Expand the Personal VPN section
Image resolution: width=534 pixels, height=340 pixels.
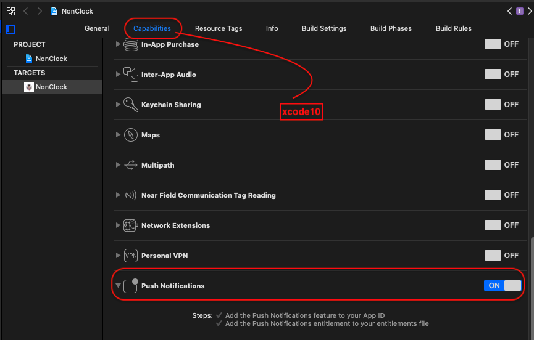[x=118, y=255]
